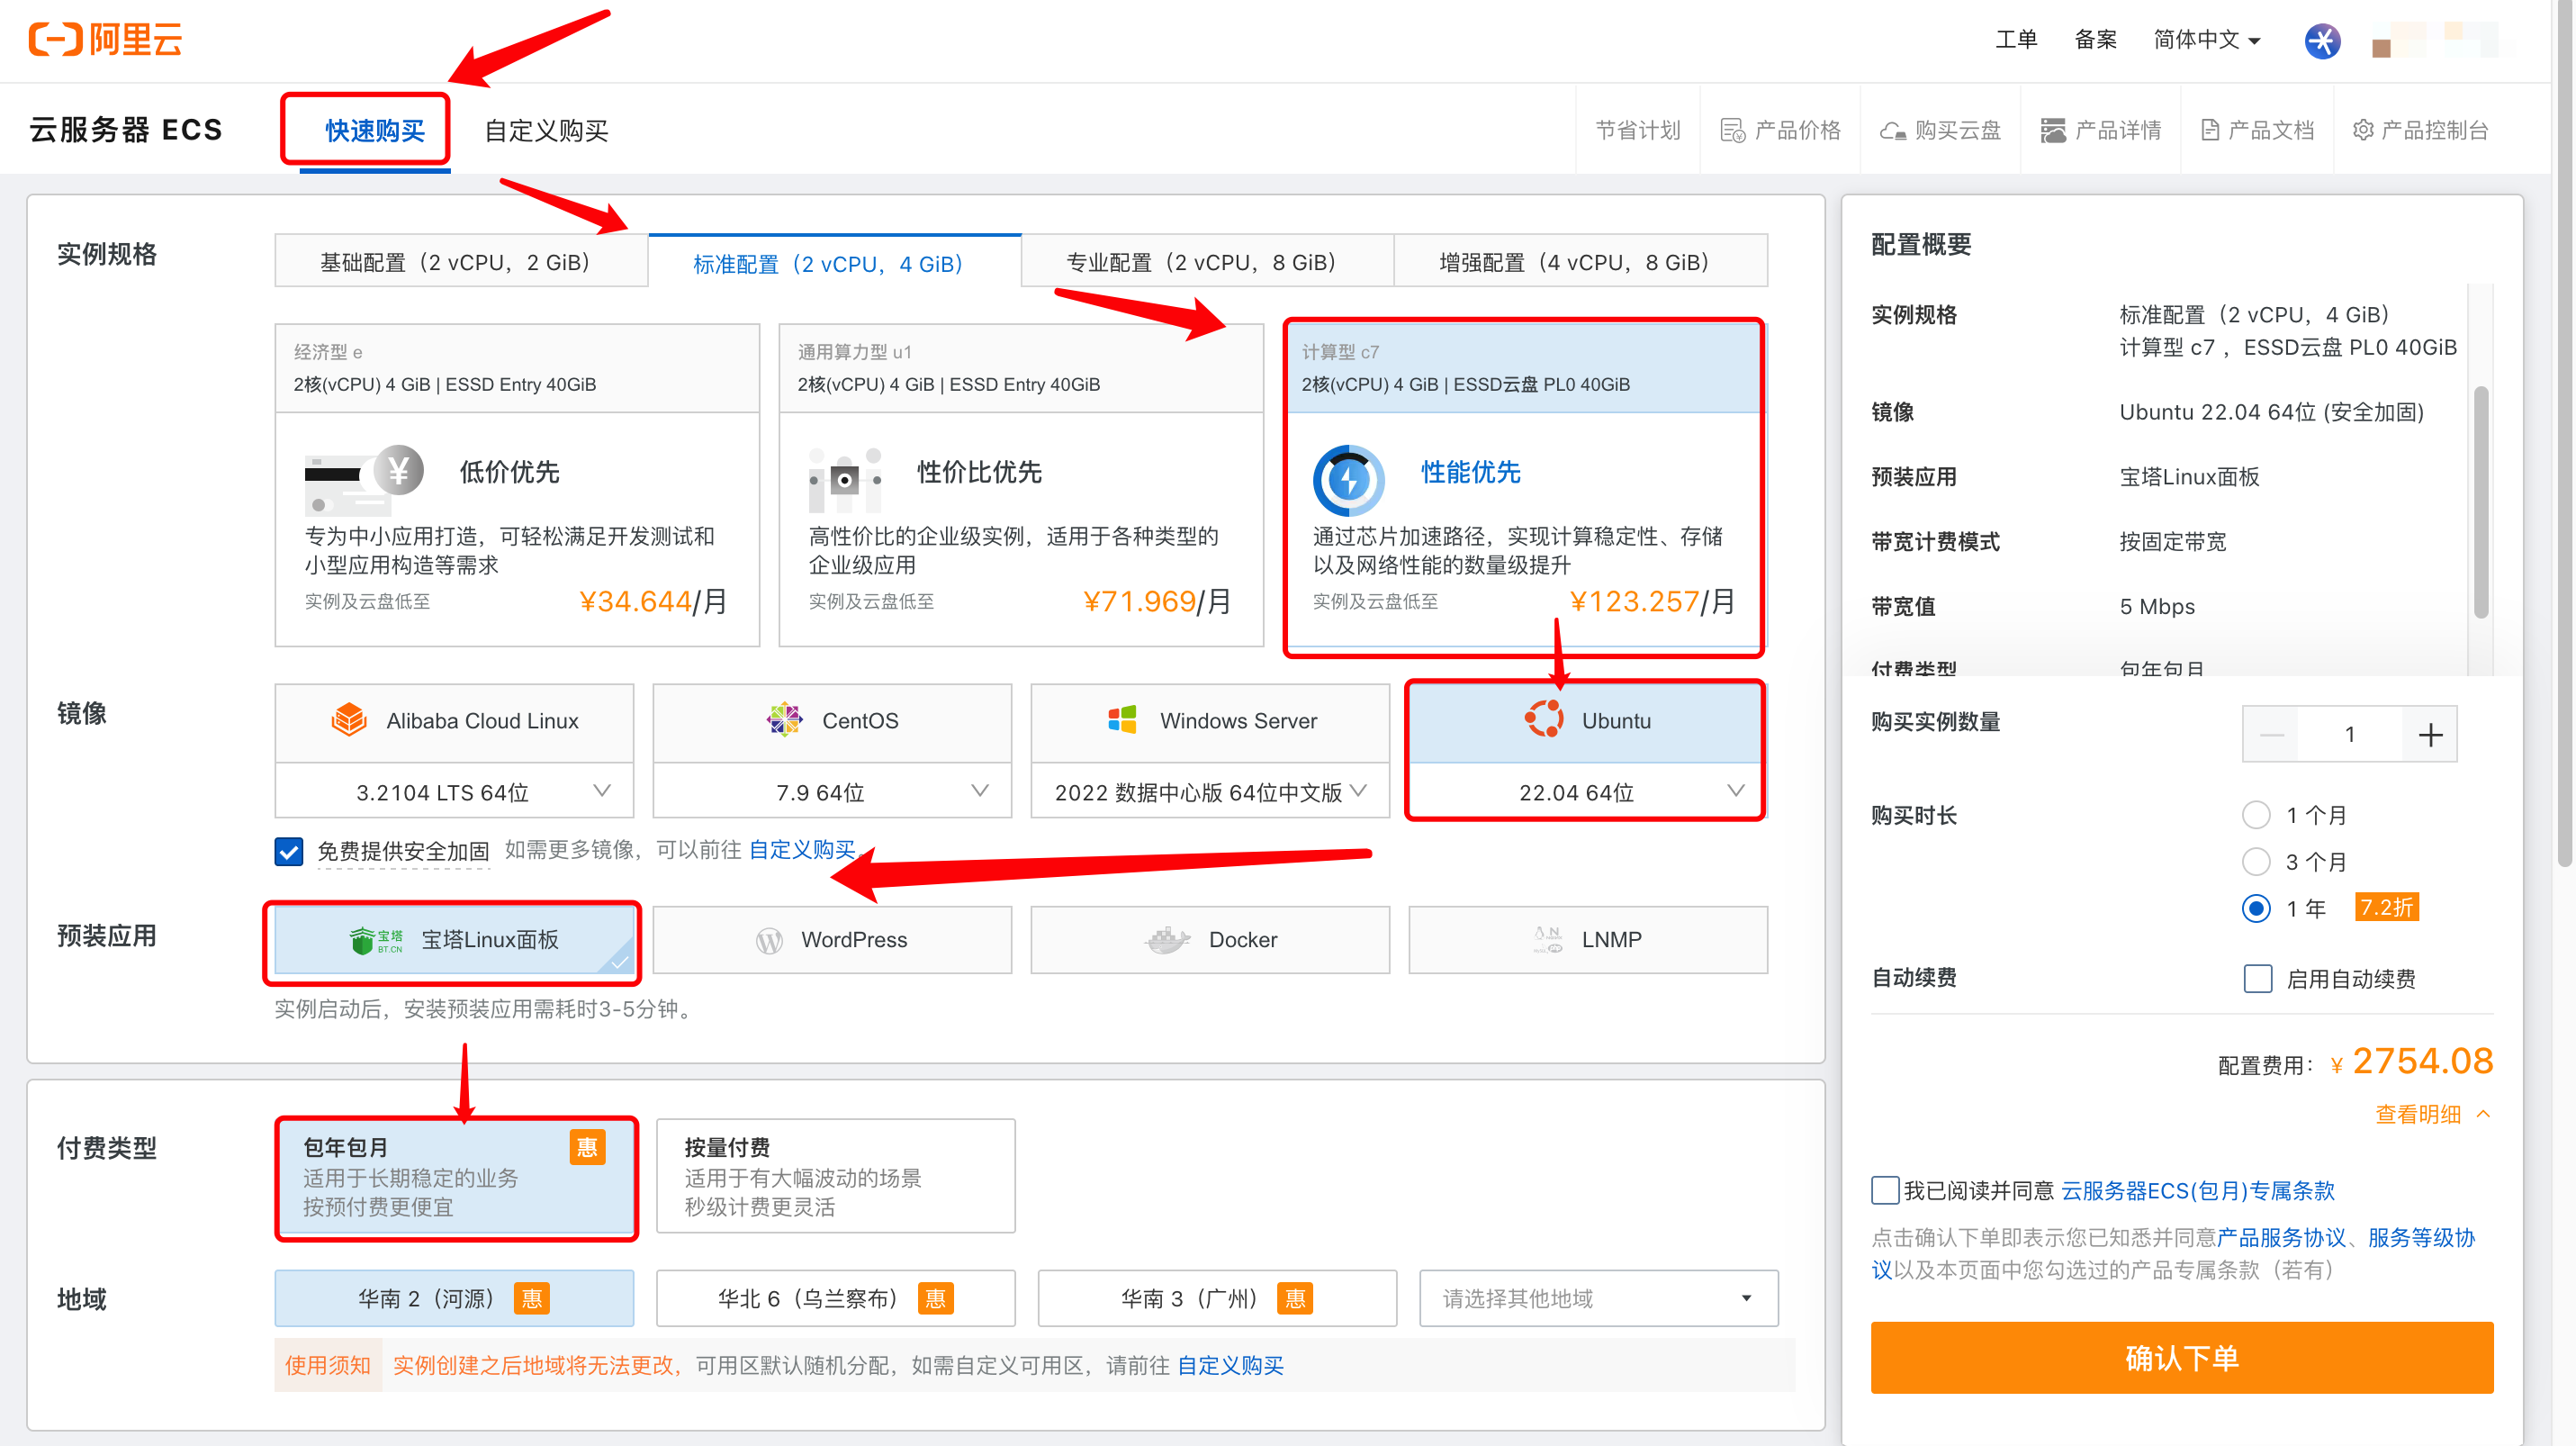Click the page vertical scrollbar
The width and height of the screenshot is (2576, 1446).
pyautogui.click(x=2564, y=432)
